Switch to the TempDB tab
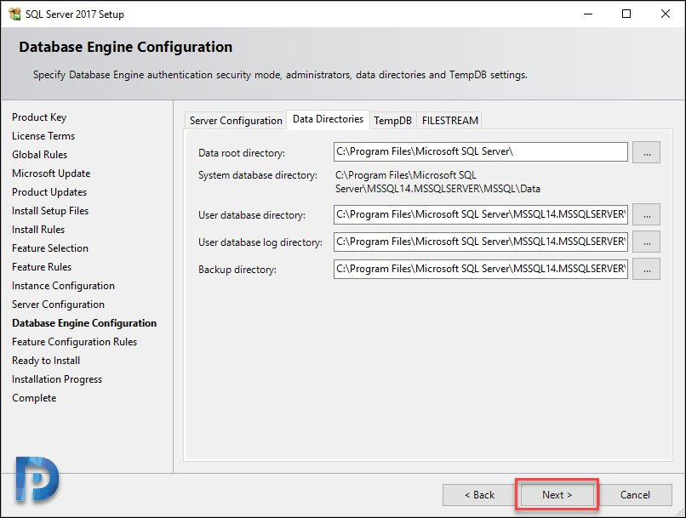The height and width of the screenshot is (518, 686). pyautogui.click(x=393, y=121)
